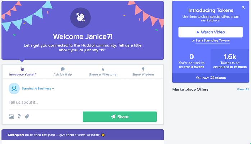Switch to Ask for Help tab
This screenshot has width=251, height=144.
(x=62, y=71)
